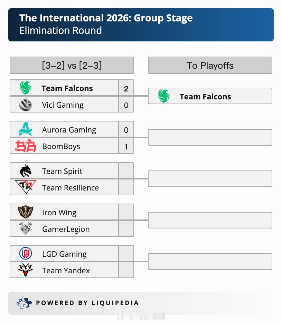Click the Falcons logo in playoffs slot
282x323 pixels.
point(164,96)
